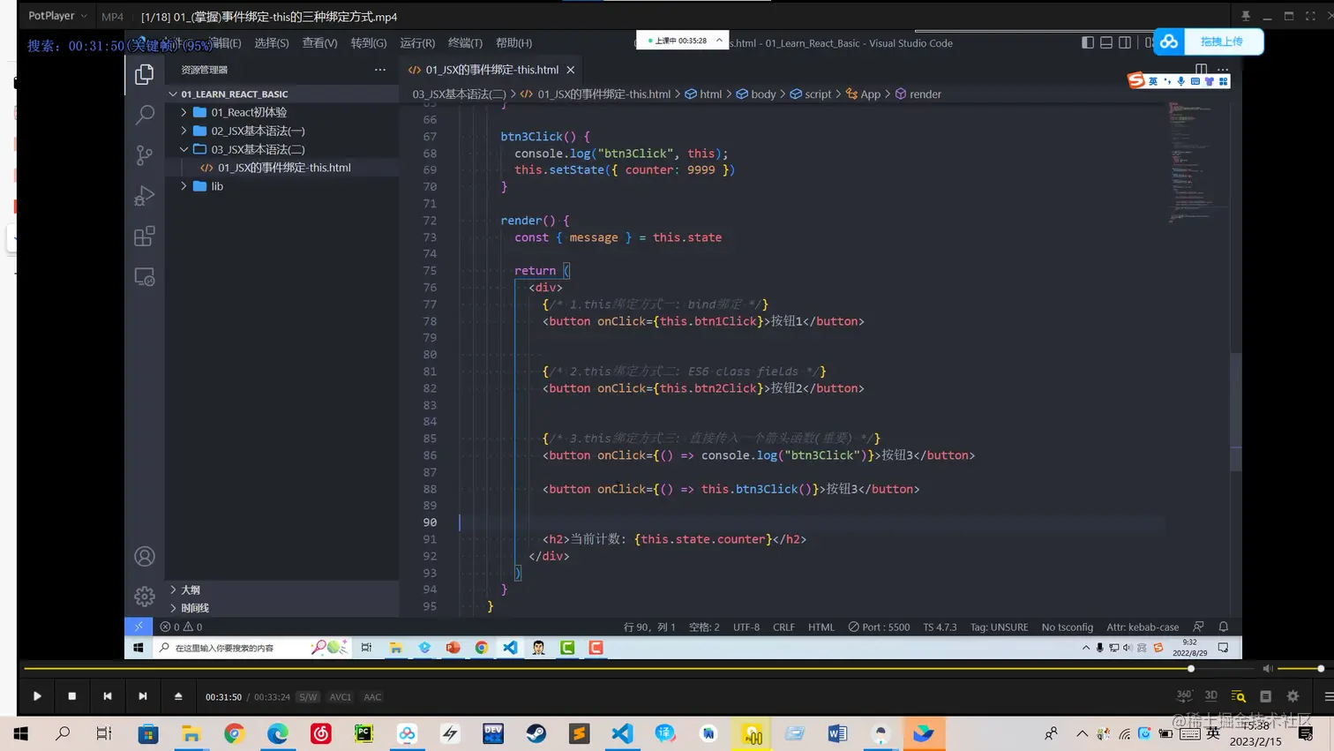
Task: Close the 01_JSX的事件绑定-this.html editor tab
Action: [x=571, y=70]
